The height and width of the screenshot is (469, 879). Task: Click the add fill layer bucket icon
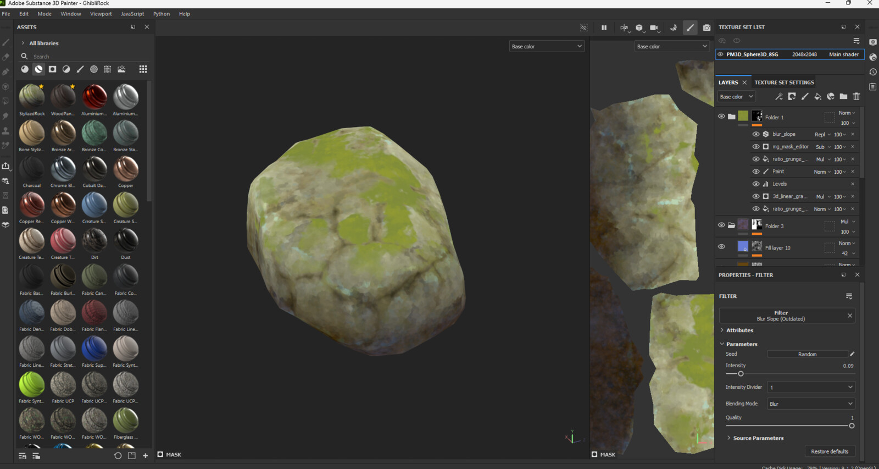coord(817,97)
